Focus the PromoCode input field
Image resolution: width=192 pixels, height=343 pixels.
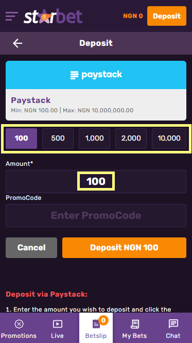click(96, 215)
